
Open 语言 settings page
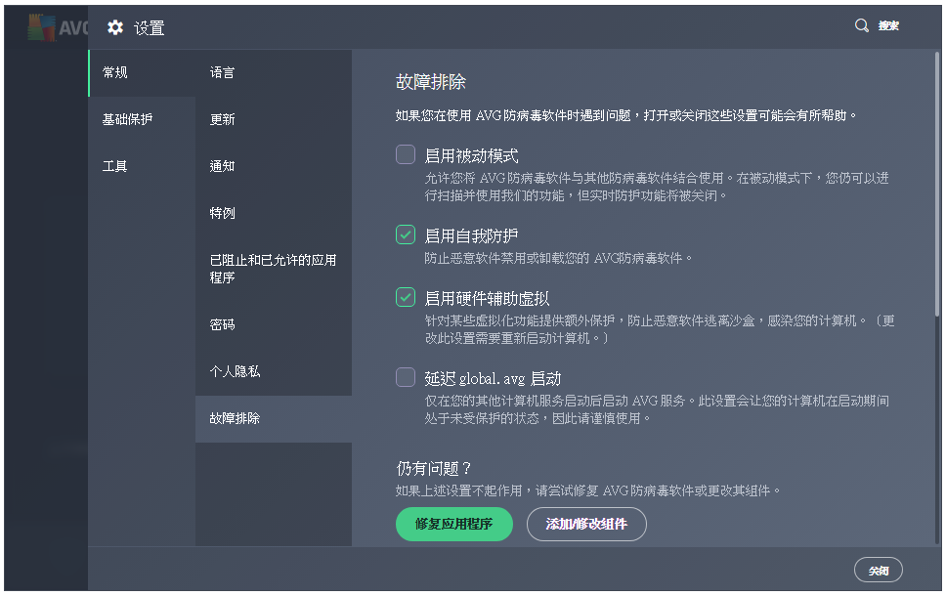click(222, 72)
